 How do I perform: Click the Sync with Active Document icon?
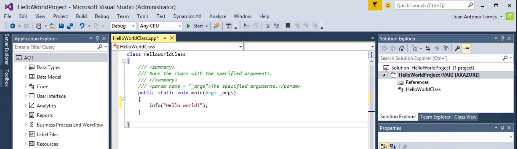(x=428, y=48)
